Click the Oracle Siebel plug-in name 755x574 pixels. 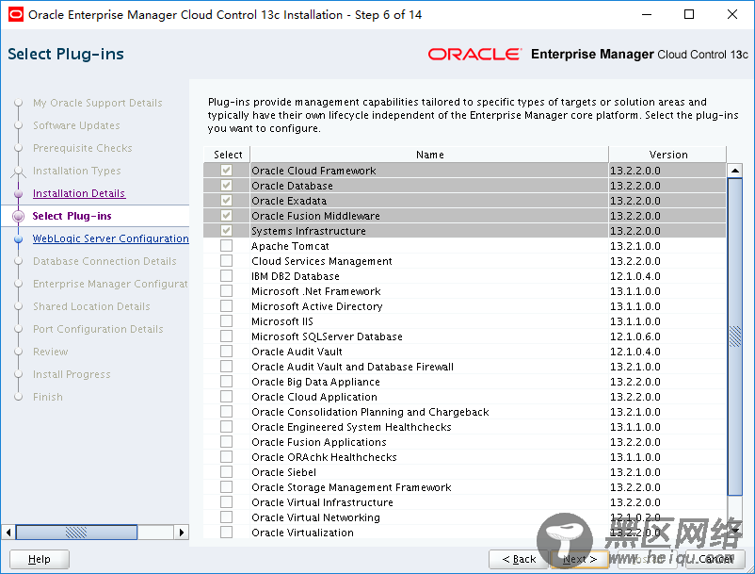pos(283,472)
